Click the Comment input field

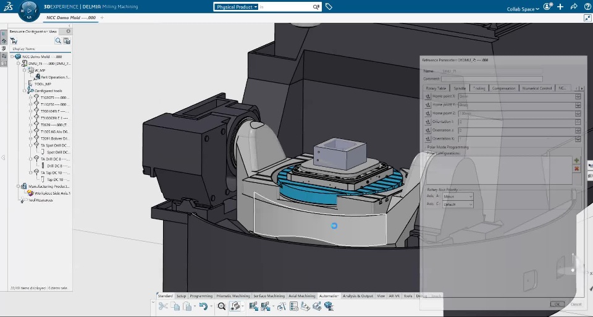pos(492,78)
